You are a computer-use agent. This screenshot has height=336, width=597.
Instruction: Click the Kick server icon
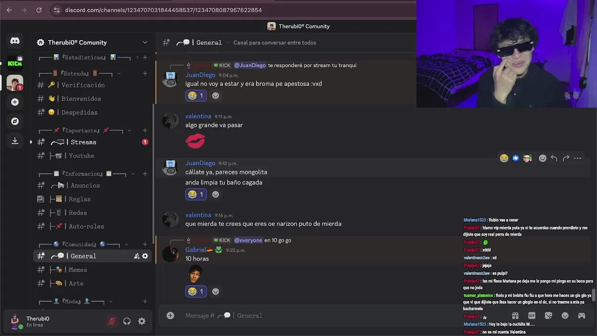click(x=15, y=63)
